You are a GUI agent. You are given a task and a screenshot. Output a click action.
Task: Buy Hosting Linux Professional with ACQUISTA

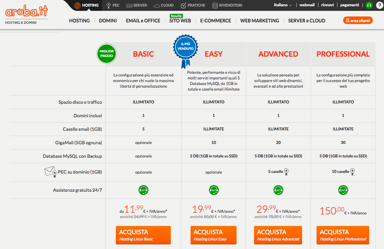[343, 235]
